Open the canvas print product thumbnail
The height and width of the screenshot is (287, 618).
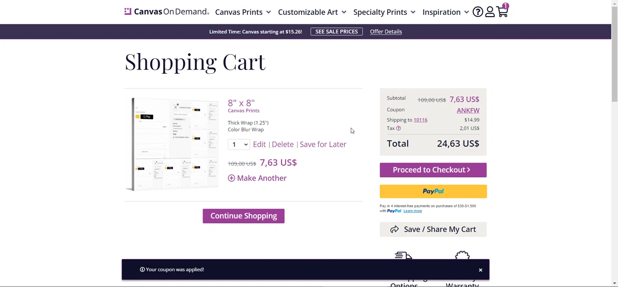pos(171,144)
